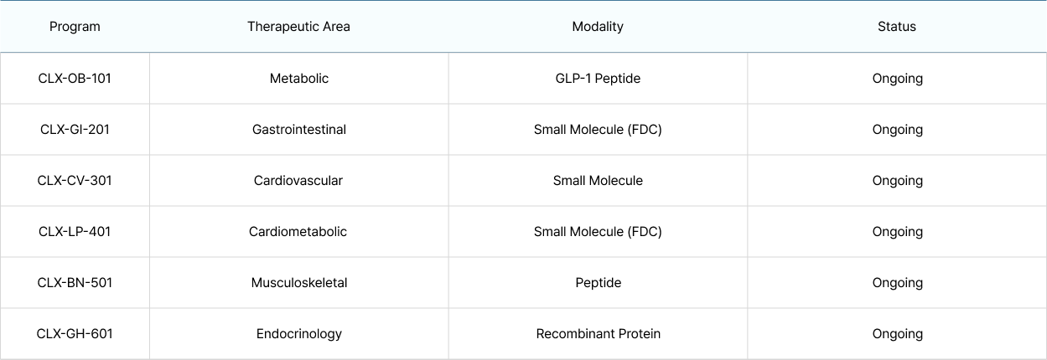Screen dimensions: 1047x360
Task: Click the Program column header
Action: click(75, 27)
